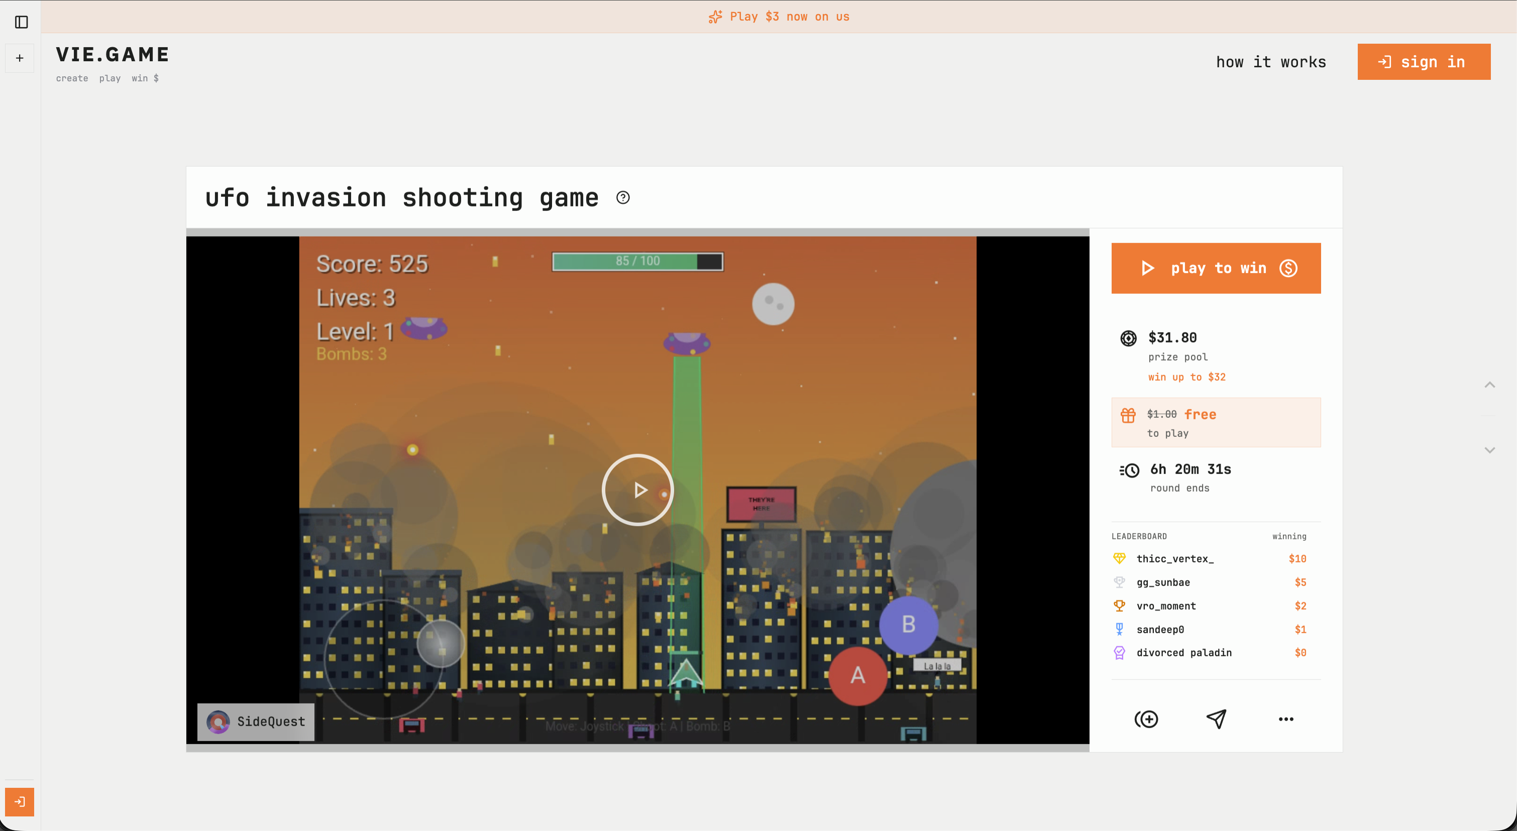Click the medal icon beside sandeep0
The width and height of the screenshot is (1517, 831).
coord(1119,629)
